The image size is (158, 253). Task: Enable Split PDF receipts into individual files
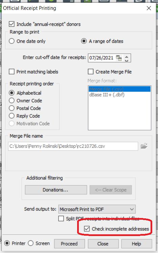(61, 219)
